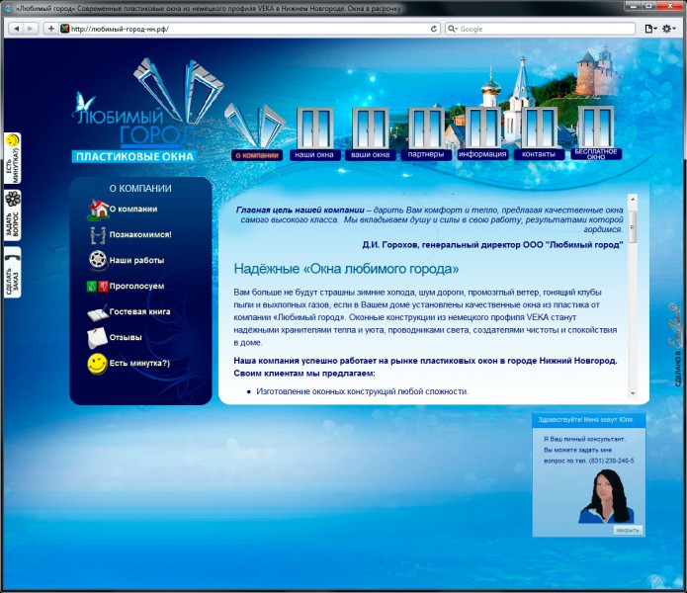Click the open-window image above 'о компании'
The height and width of the screenshot is (593, 687).
tap(255, 127)
